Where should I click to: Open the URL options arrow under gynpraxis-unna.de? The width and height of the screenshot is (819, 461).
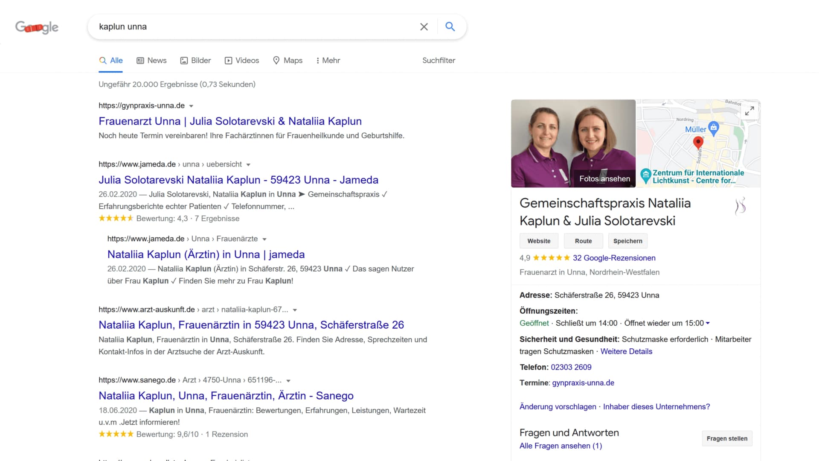(x=191, y=105)
